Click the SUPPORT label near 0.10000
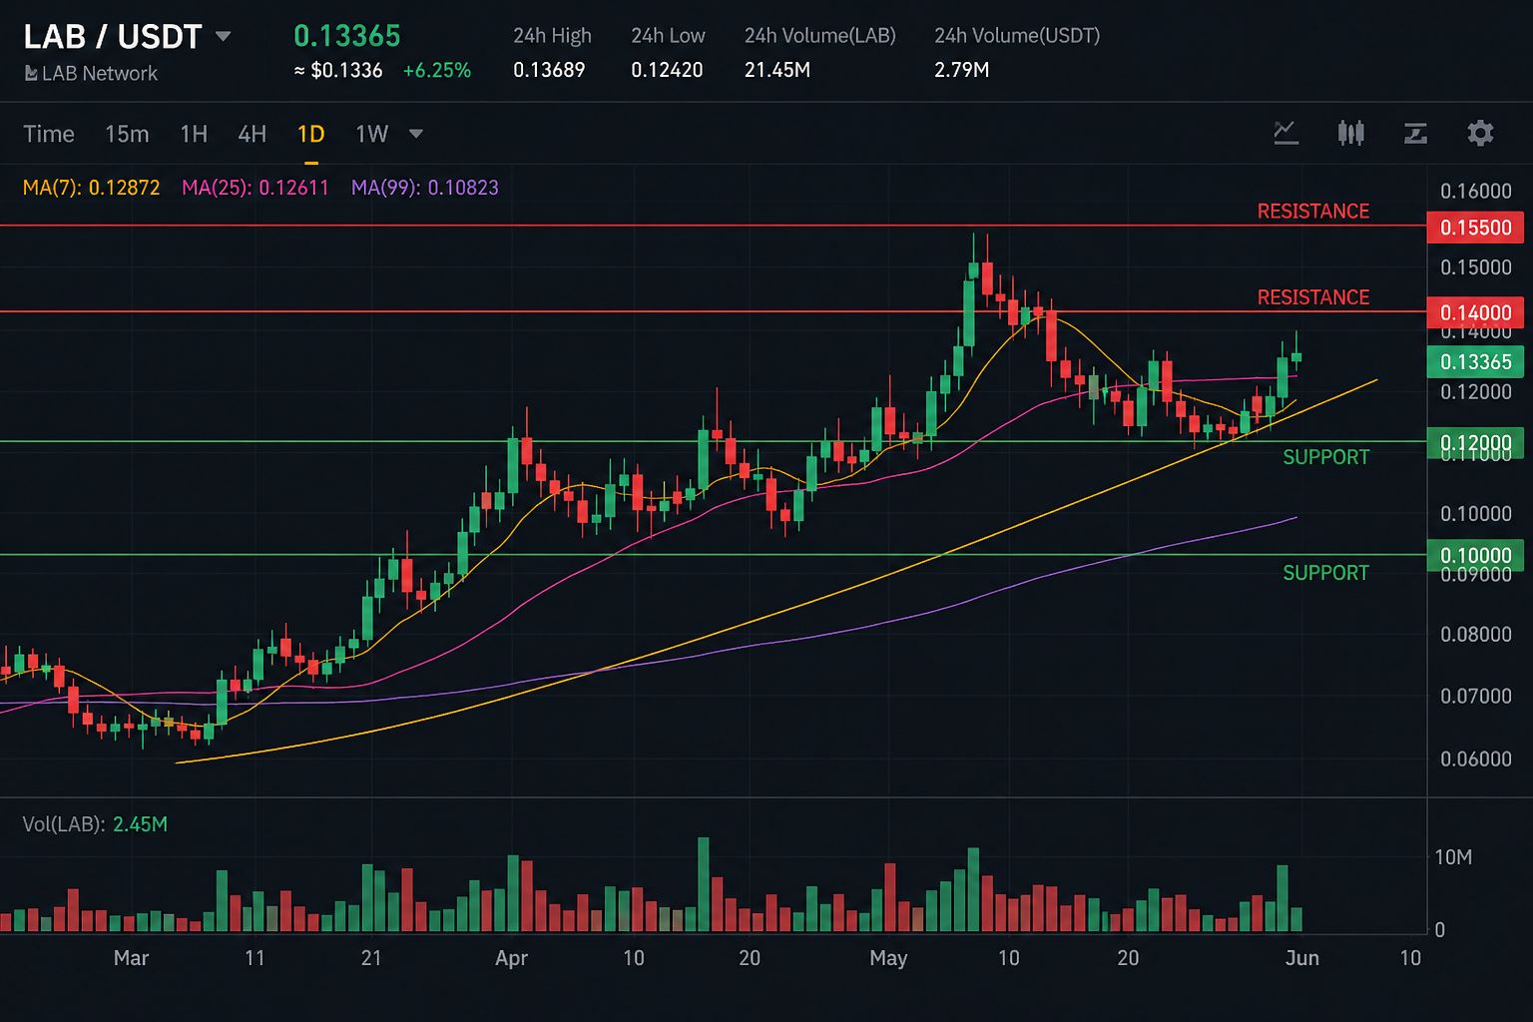1533x1022 pixels. (x=1325, y=573)
